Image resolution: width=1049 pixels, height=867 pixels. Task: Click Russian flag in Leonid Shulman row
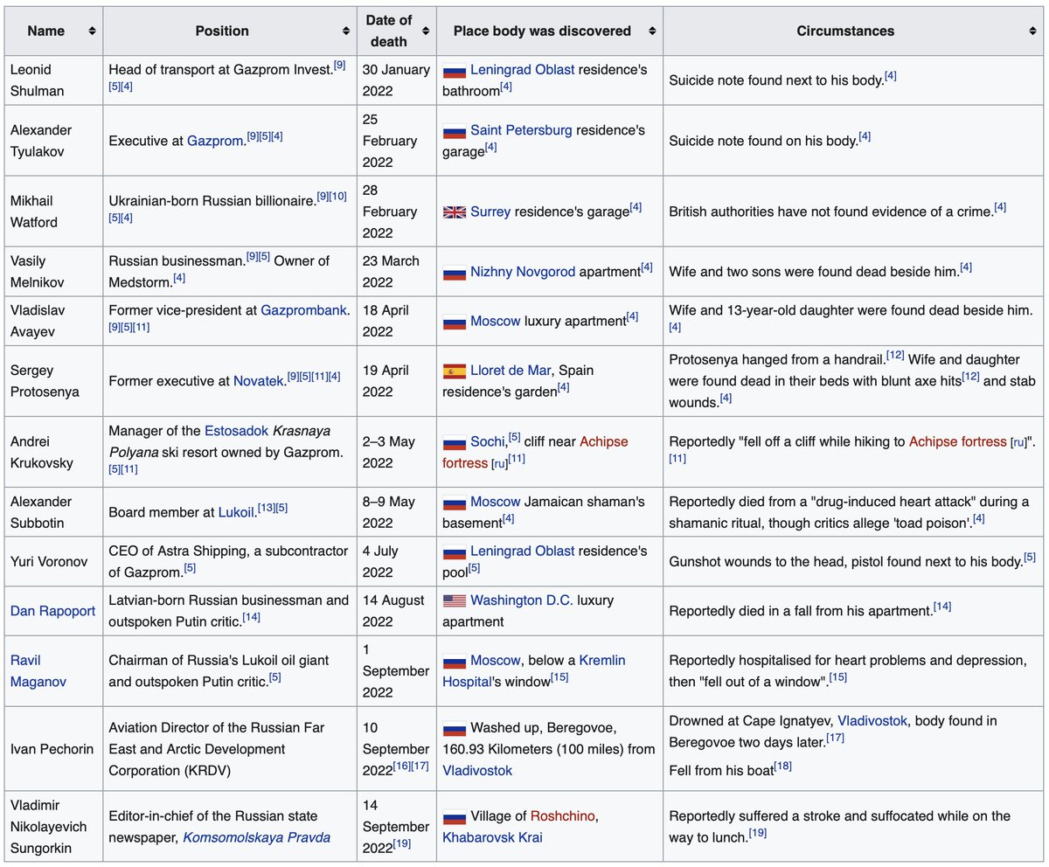click(455, 71)
